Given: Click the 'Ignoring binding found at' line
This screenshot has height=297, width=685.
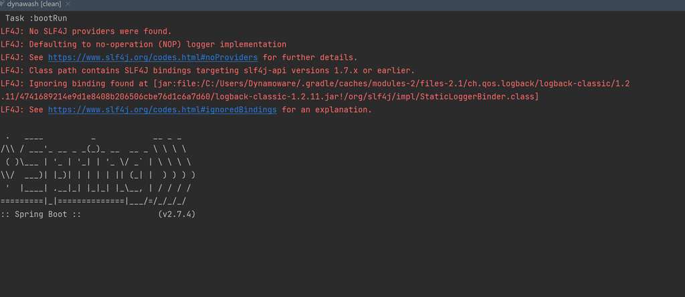Looking at the screenshot, I should pyautogui.click(x=315, y=83).
